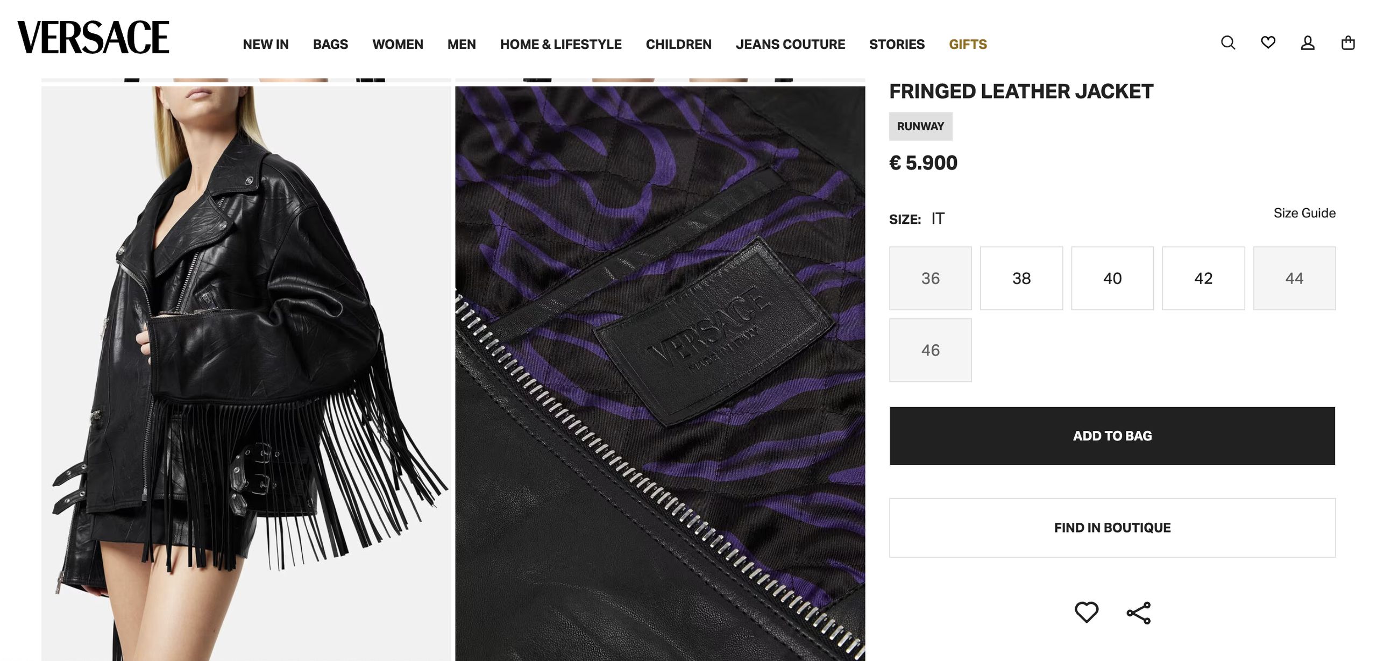Open the GIFTS menu item
This screenshot has width=1377, height=661.
[x=968, y=44]
